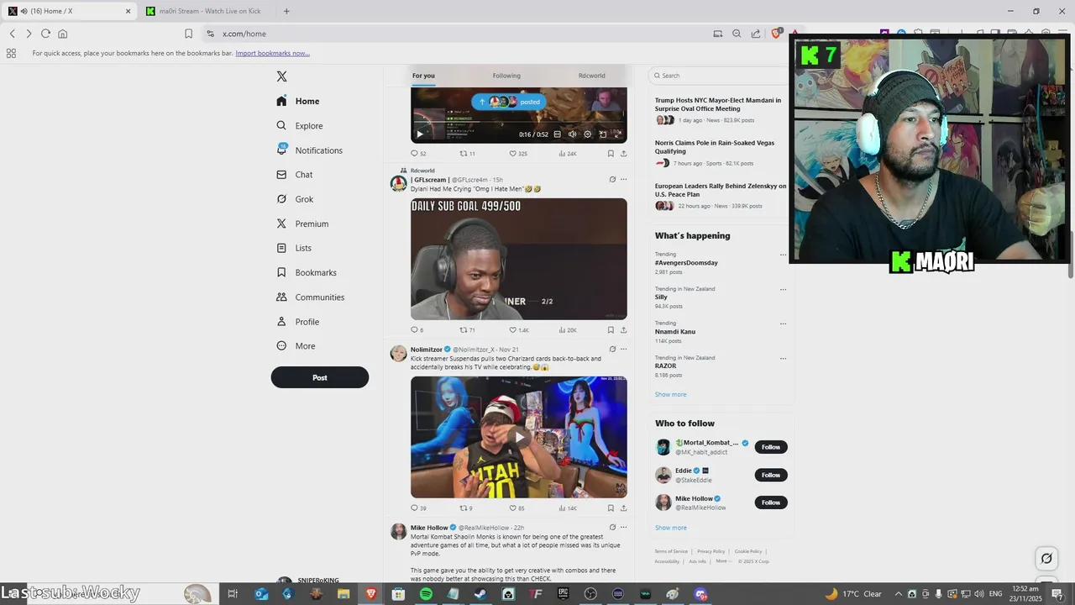Follow Mike Hollow account
Screen dimensions: 1075x605
[771, 502]
